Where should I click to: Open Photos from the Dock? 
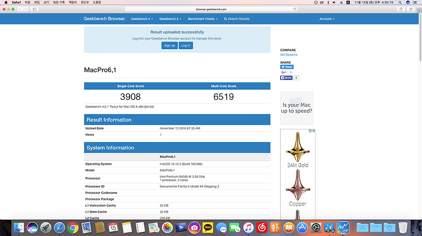click(x=167, y=228)
